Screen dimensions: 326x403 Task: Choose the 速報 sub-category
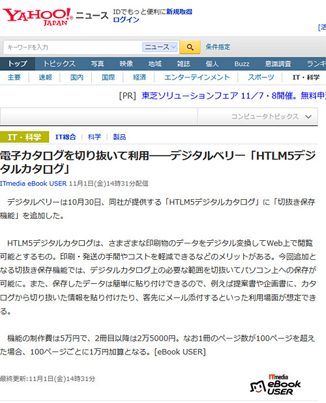click(45, 77)
